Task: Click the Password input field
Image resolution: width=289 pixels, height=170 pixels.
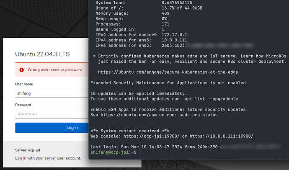Action: pos(52,114)
